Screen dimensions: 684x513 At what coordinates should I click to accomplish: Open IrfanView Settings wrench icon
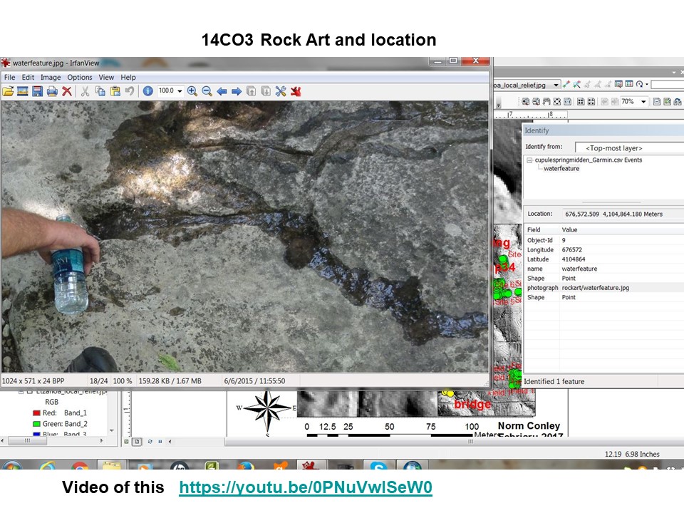(280, 91)
